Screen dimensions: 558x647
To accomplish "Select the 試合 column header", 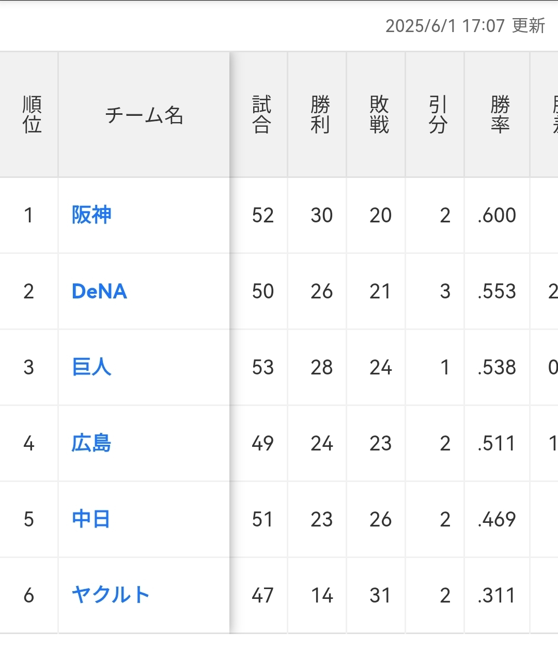I will 261,115.
